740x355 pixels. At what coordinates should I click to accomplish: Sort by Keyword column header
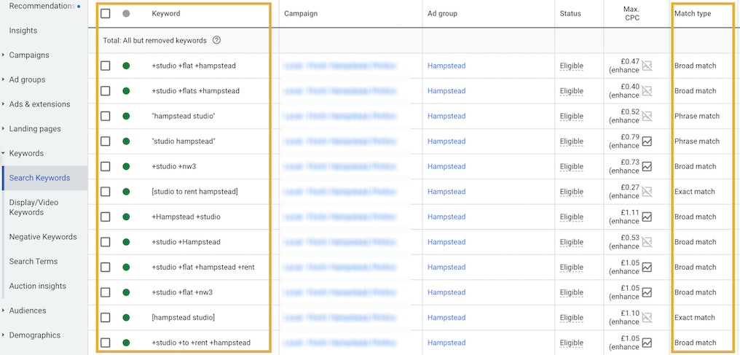pyautogui.click(x=166, y=14)
